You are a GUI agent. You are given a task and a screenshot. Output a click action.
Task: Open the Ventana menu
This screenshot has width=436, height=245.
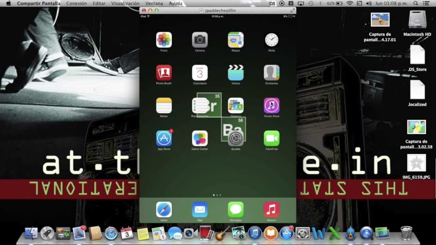click(154, 3)
